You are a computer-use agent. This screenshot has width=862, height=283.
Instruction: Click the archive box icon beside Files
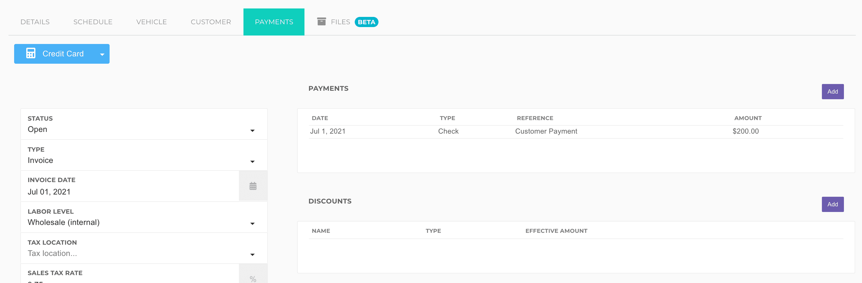coord(321,22)
